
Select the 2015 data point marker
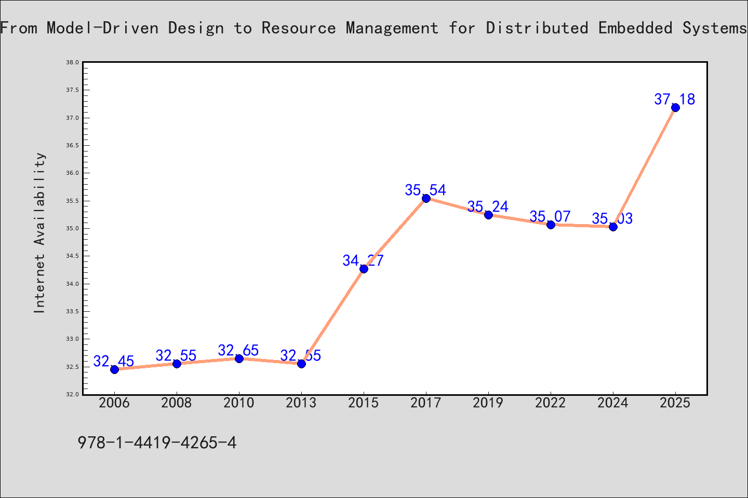364,269
